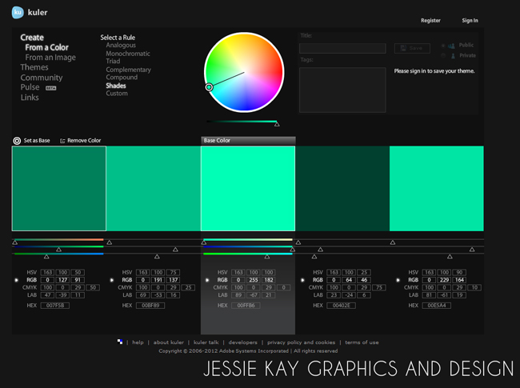Viewport: 520px width, 388px height.
Task: Click the language flag icon in footer
Action: 120,342
